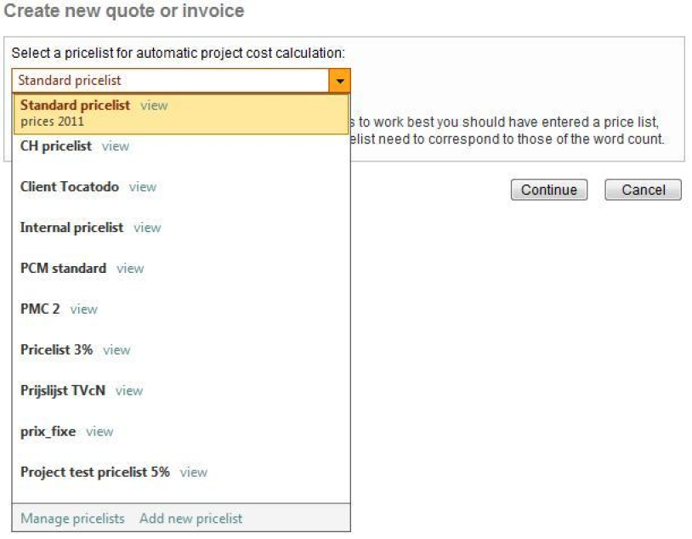Open the pricelist dropdown arrow
Image resolution: width=692 pixels, height=539 pixels.
pyautogui.click(x=340, y=81)
